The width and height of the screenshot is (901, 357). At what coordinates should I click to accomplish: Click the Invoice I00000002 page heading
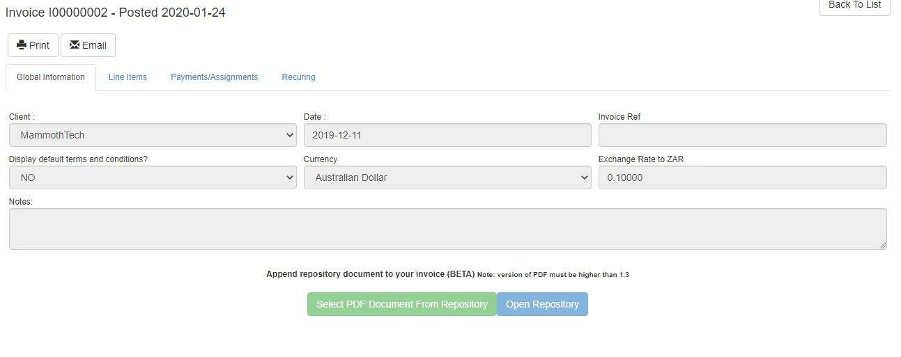click(x=116, y=13)
